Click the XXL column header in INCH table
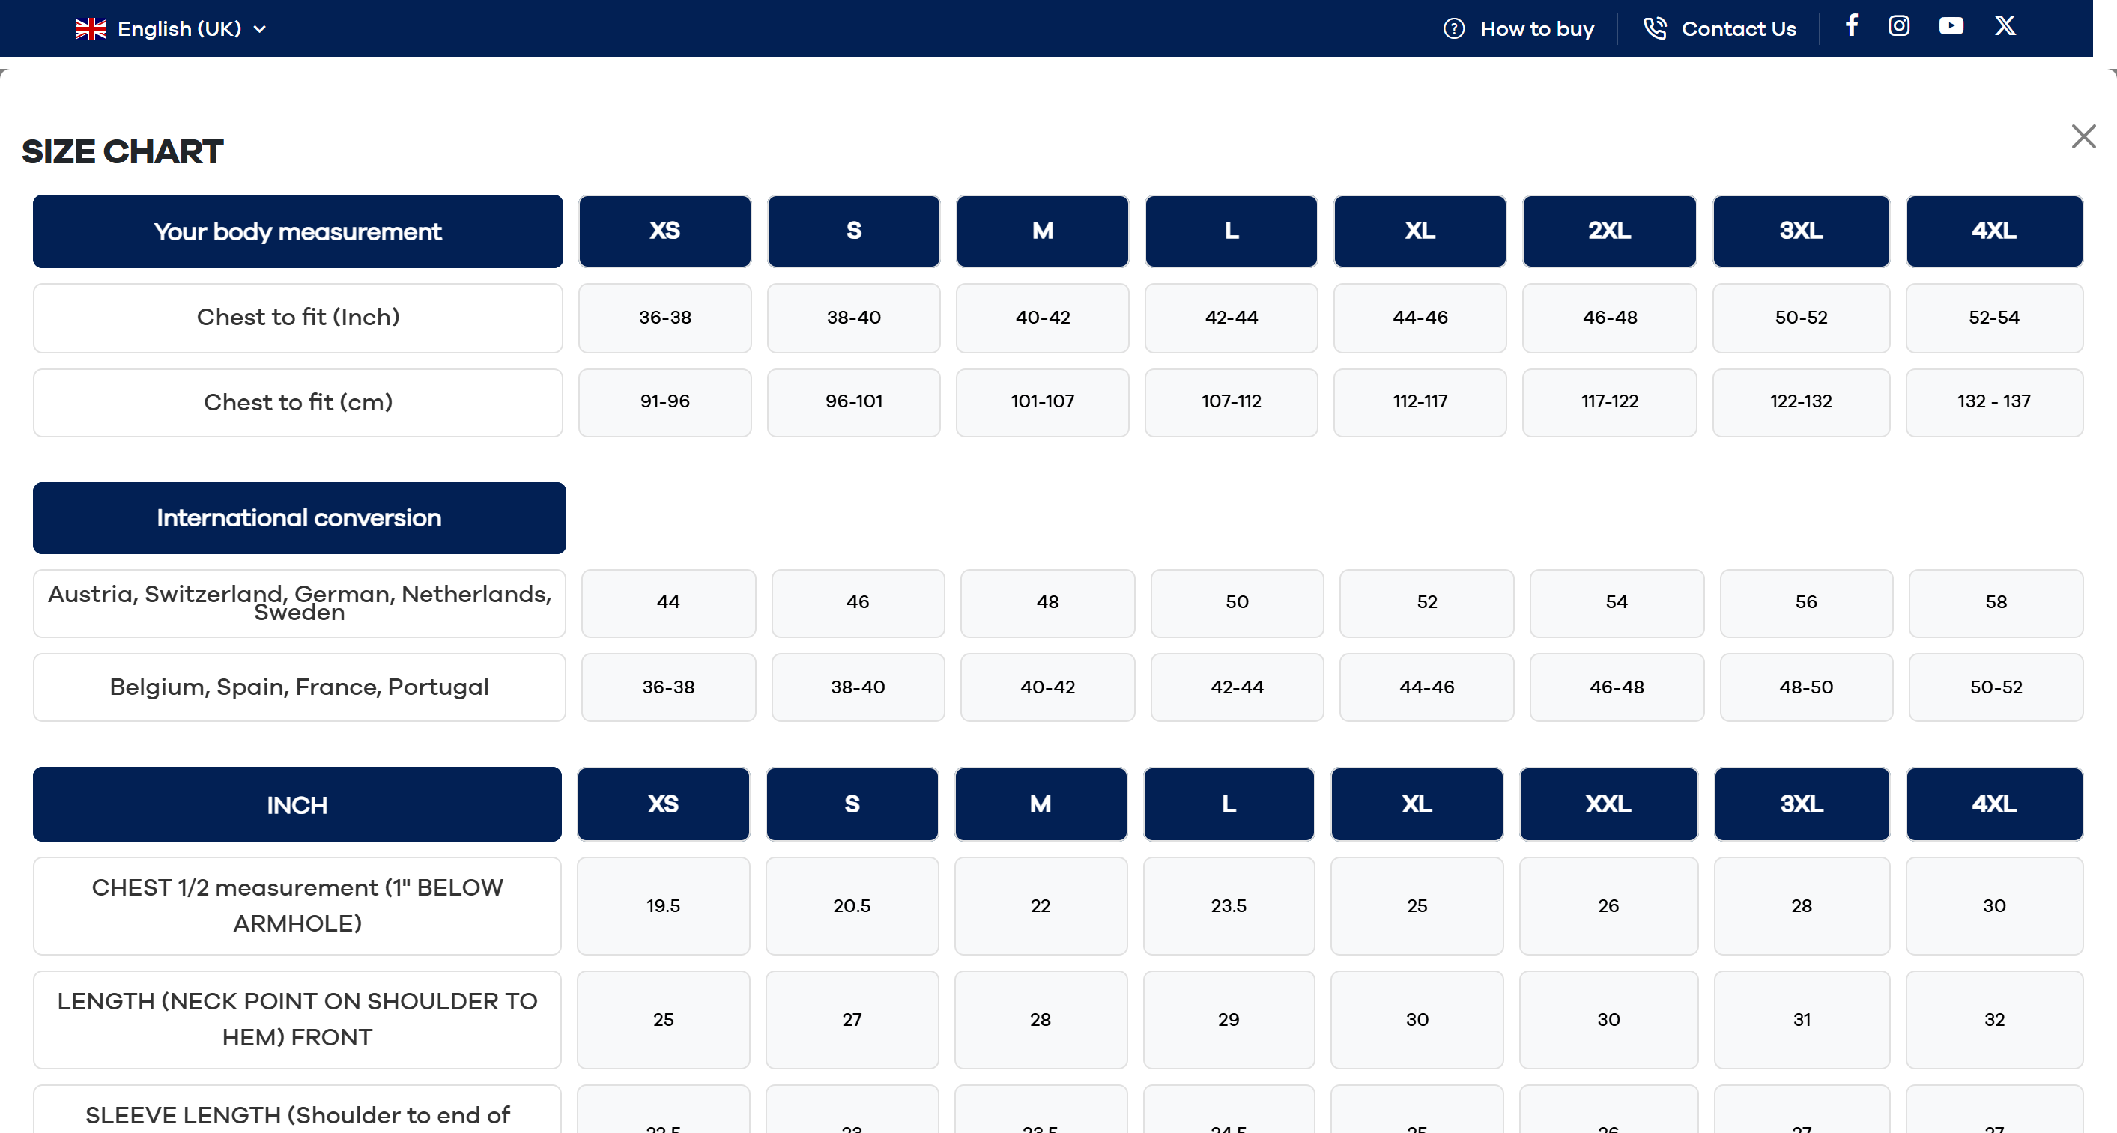This screenshot has height=1133, width=2117. [1608, 804]
